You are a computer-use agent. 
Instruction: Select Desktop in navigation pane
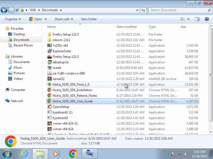tap(17, 34)
